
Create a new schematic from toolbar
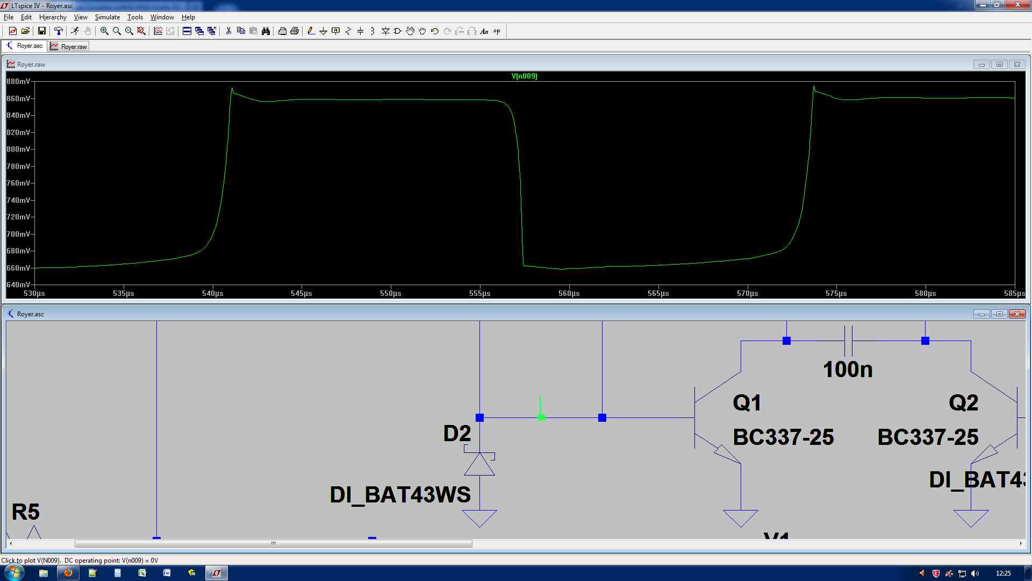point(13,31)
